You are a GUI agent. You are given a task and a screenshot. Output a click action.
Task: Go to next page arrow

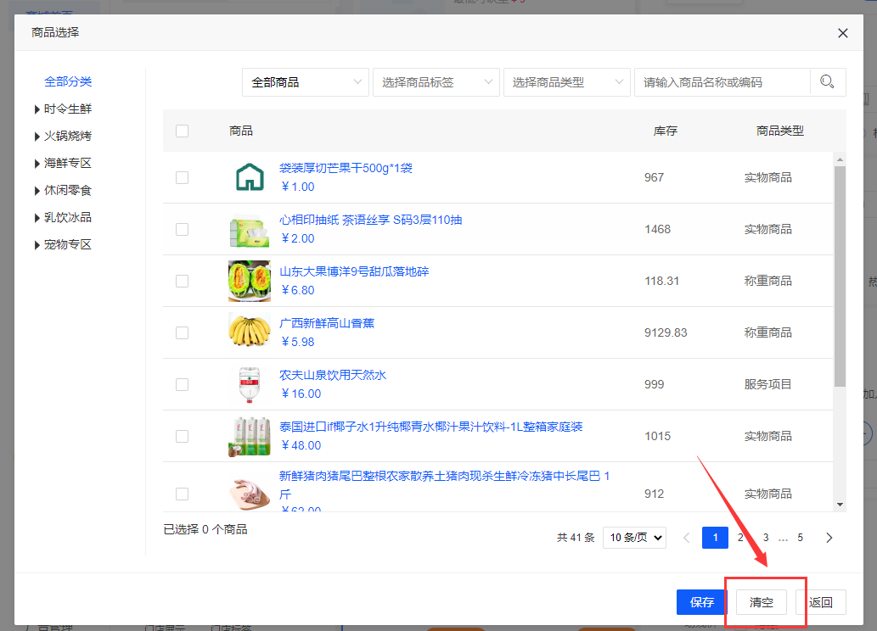829,538
